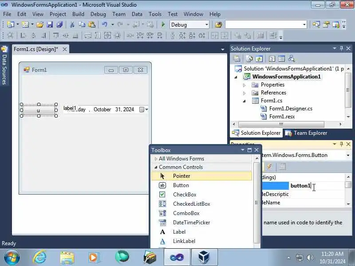Click the Name property value field button1
Viewport: 355px width, 266px height.
coord(317,186)
